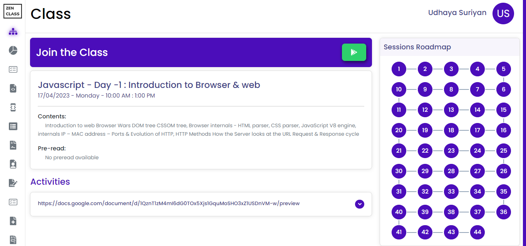The width and height of the screenshot is (526, 246).
Task: Go to session 13 on roadmap
Action: pyautogui.click(x=451, y=110)
